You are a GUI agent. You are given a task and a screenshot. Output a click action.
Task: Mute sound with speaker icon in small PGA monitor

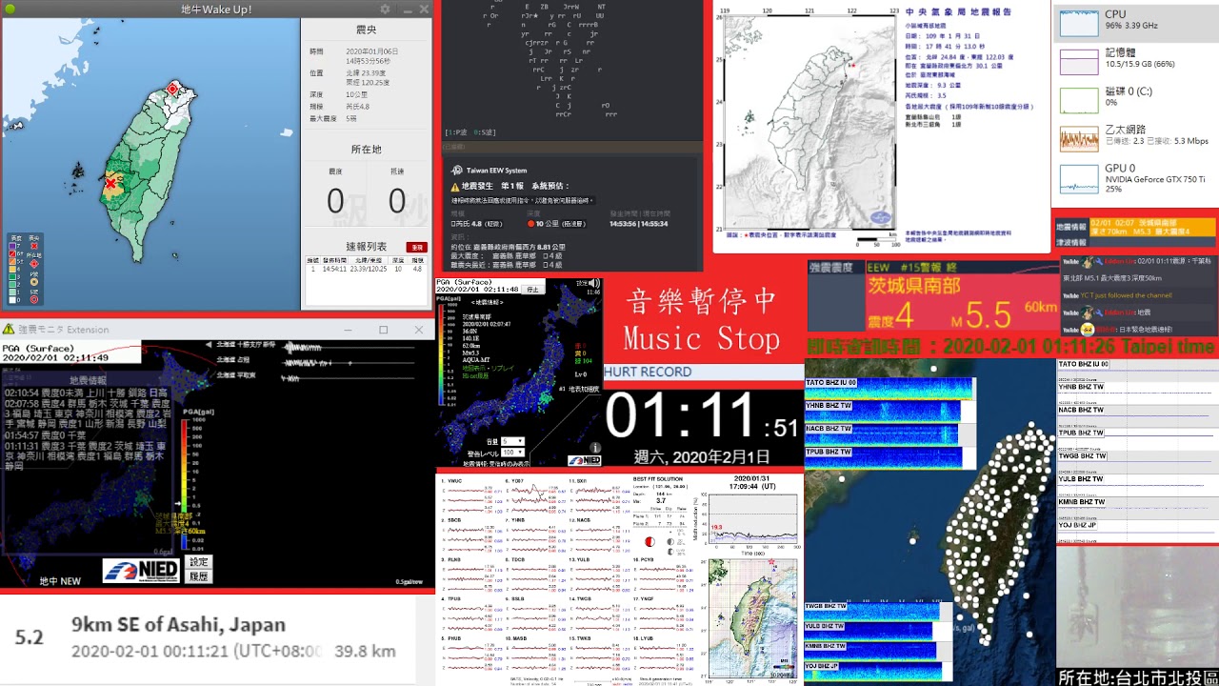595,283
